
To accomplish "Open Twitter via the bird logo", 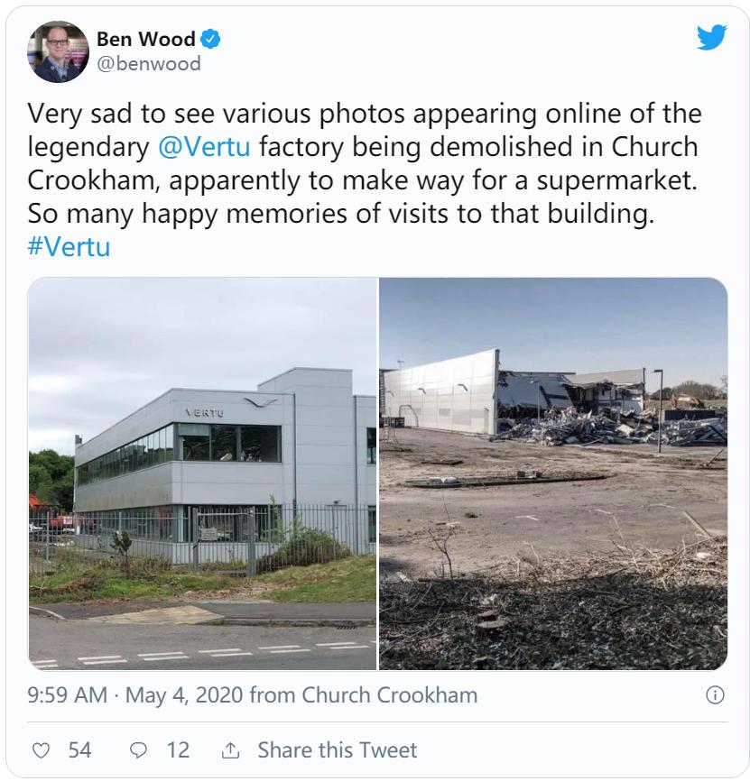I will 711,38.
